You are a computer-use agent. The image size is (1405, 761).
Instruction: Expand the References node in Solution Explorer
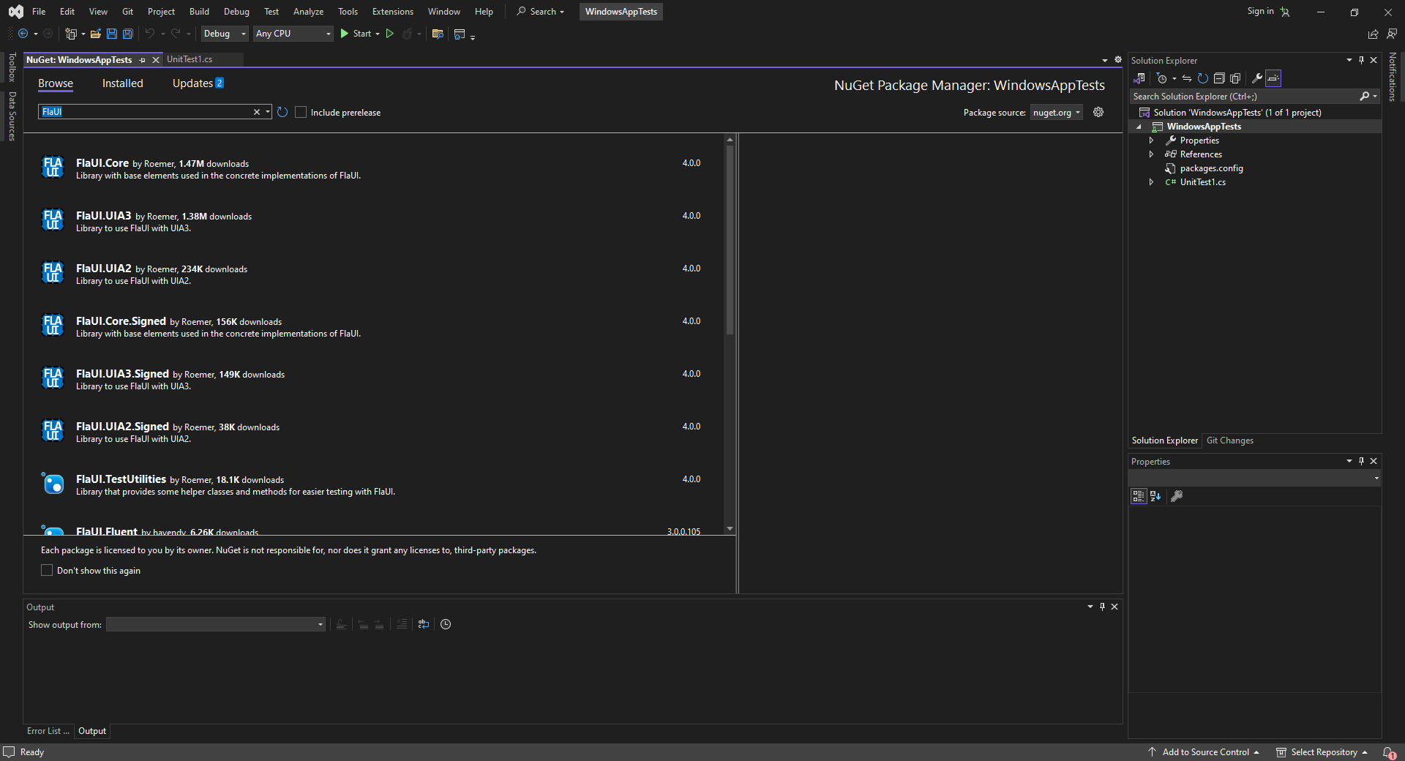tap(1151, 154)
